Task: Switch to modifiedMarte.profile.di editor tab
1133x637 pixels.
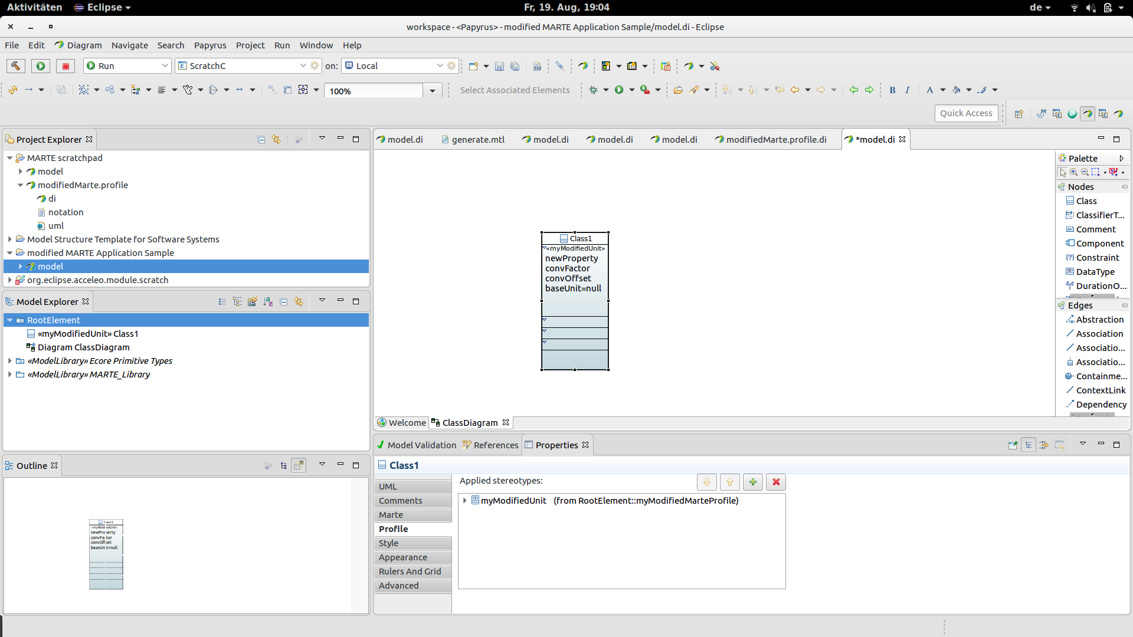Action: pos(770,140)
